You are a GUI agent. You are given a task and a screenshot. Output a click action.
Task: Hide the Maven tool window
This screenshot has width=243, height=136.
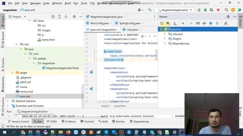[235, 17]
